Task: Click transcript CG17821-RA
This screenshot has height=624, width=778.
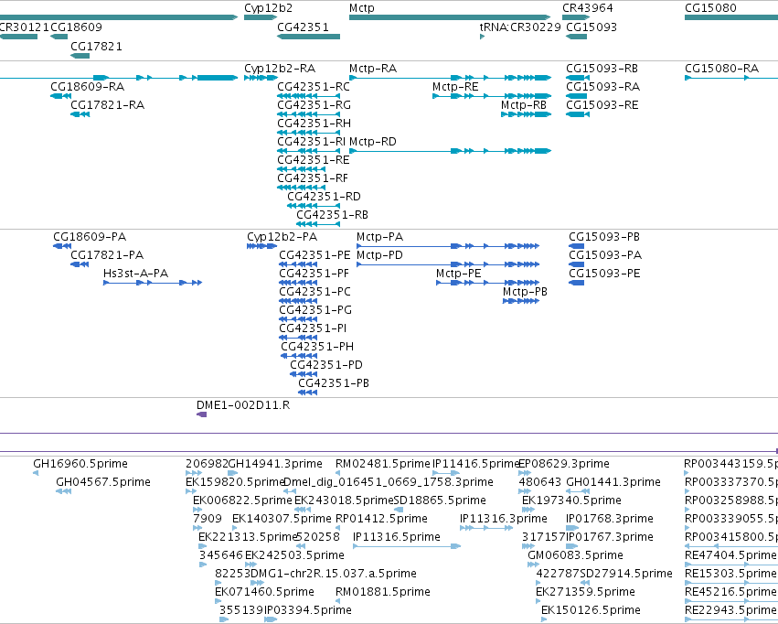Action: 108,105
